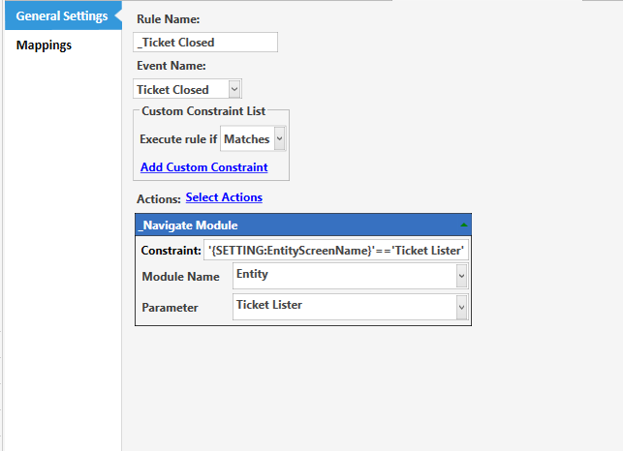Click the Execute rule if label
Viewport: 623px width, 451px height.
pyautogui.click(x=178, y=139)
